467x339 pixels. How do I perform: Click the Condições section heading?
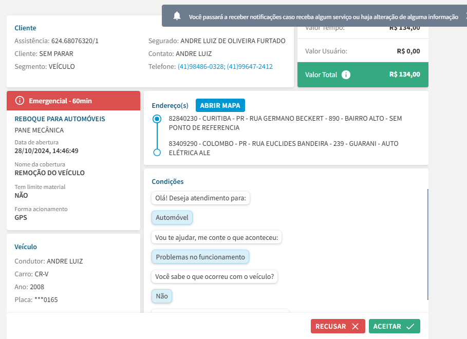coord(167,181)
